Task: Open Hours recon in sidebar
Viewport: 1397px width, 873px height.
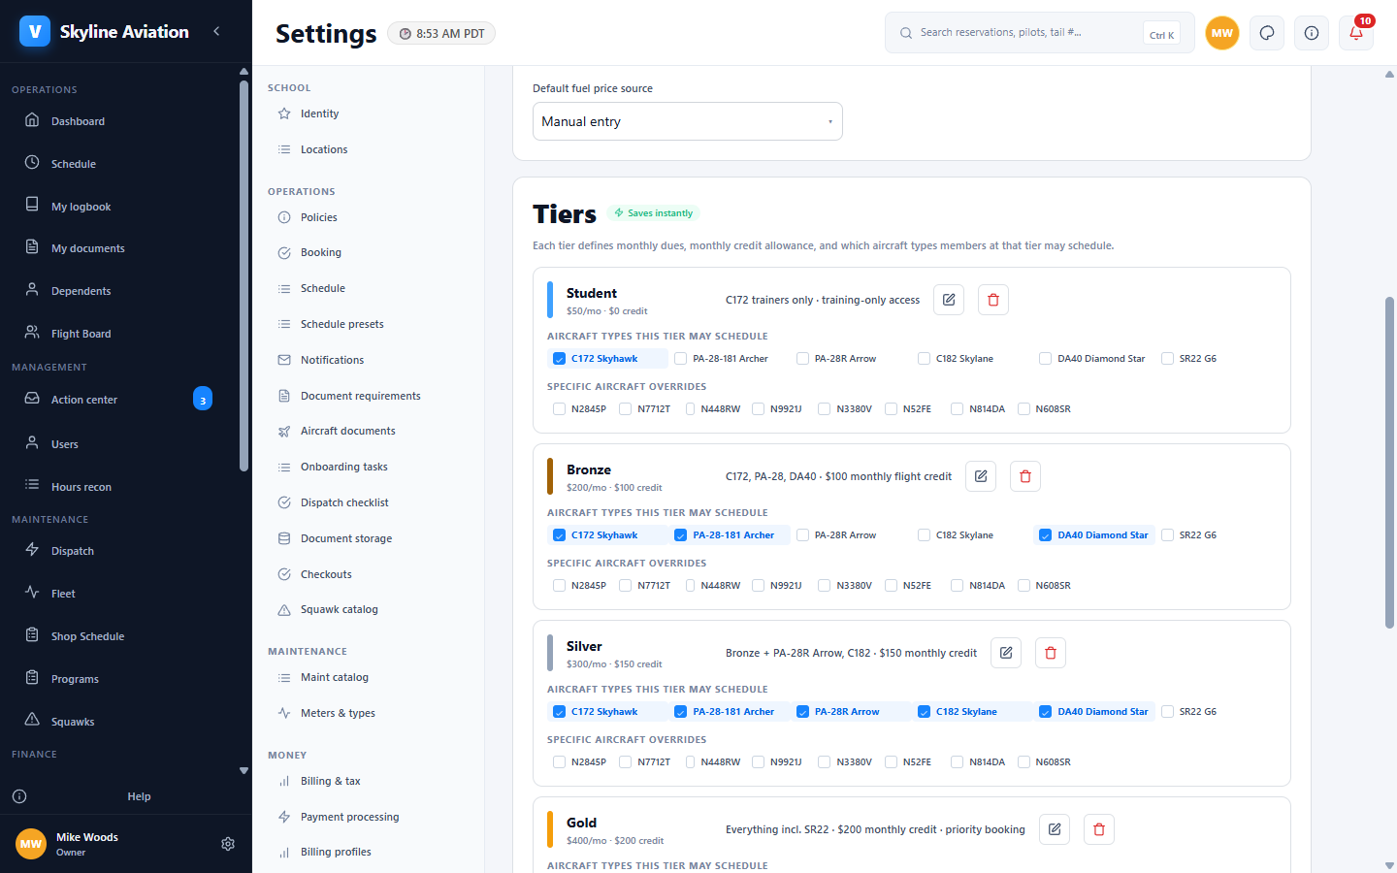Action: pyautogui.click(x=119, y=487)
